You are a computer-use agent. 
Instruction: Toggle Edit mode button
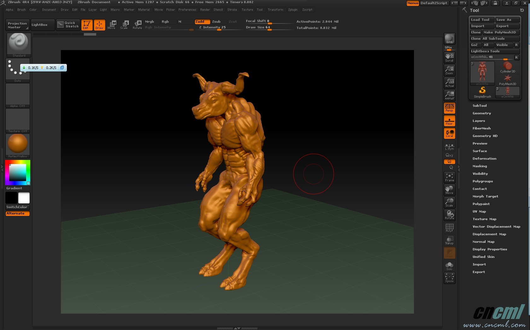tap(87, 25)
